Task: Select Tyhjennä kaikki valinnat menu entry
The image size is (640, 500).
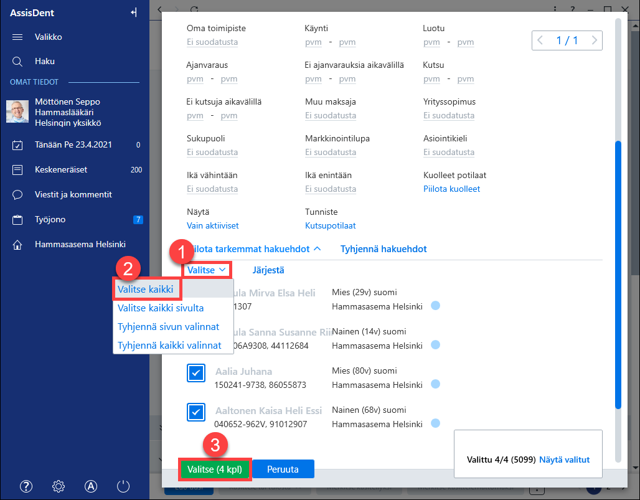Action: 169,346
